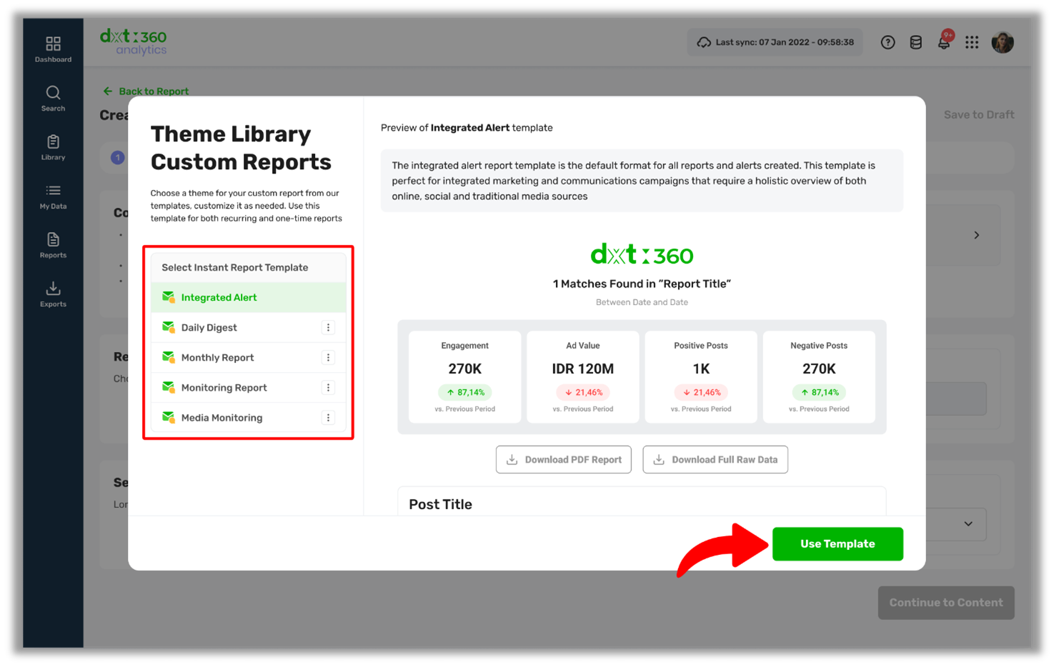Select the Integrated Alert template

(249, 297)
